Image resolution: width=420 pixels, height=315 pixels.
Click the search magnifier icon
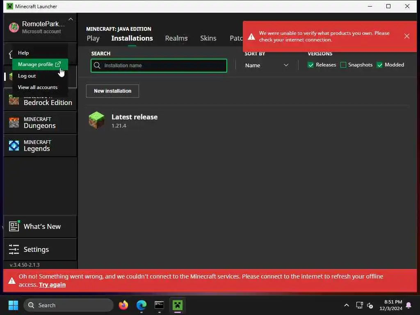[97, 66]
